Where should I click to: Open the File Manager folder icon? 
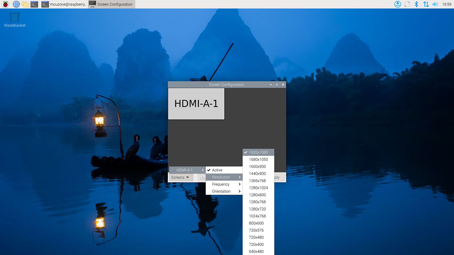(25, 4)
